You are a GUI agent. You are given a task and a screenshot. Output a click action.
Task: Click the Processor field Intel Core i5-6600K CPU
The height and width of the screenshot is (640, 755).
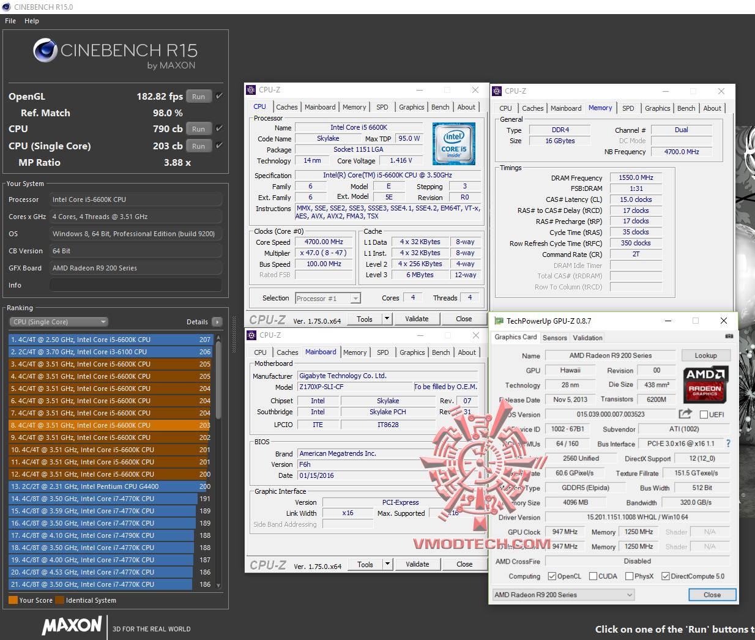point(136,199)
